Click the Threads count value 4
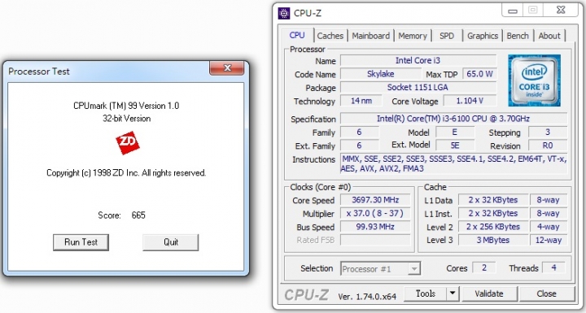 click(x=553, y=267)
